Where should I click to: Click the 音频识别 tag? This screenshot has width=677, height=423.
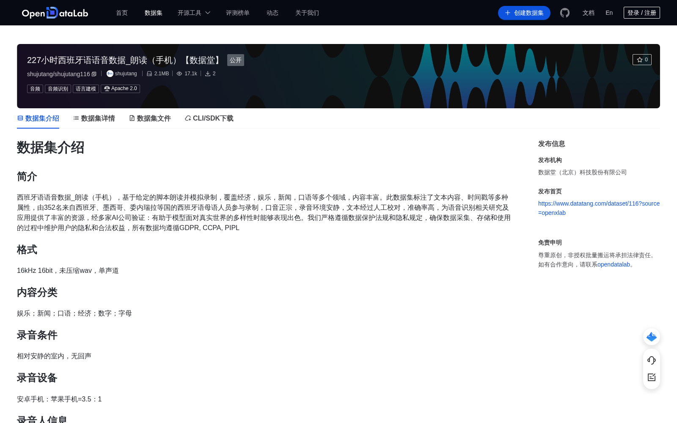click(x=58, y=89)
